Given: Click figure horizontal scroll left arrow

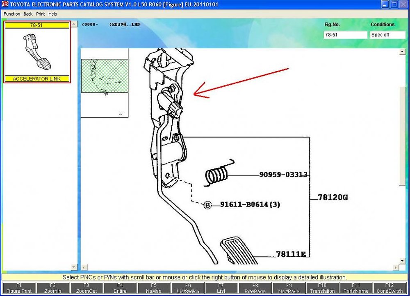Looking at the screenshot, I should 84,267.
